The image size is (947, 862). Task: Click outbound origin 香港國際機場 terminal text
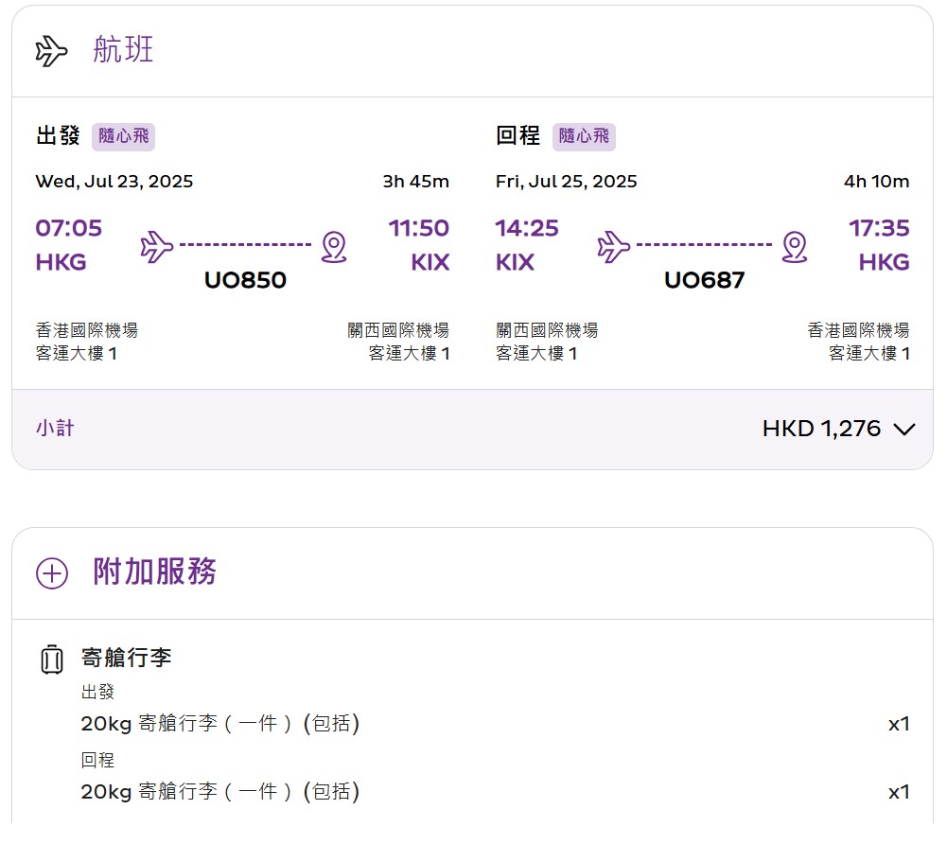(x=87, y=342)
